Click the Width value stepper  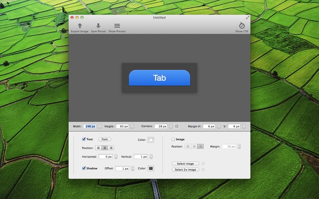99,126
